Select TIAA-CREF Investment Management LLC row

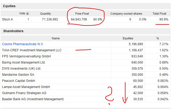[86, 50]
